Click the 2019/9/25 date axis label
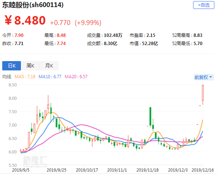The height and width of the screenshot is (174, 217). click(x=56, y=170)
